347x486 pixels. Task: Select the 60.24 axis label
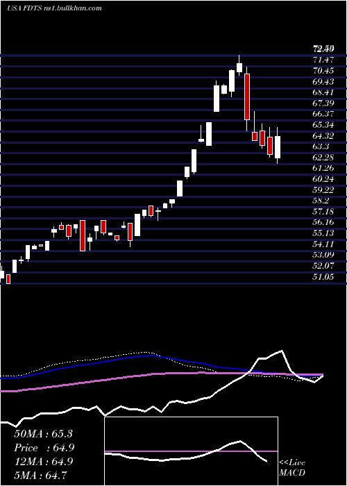coord(323,179)
